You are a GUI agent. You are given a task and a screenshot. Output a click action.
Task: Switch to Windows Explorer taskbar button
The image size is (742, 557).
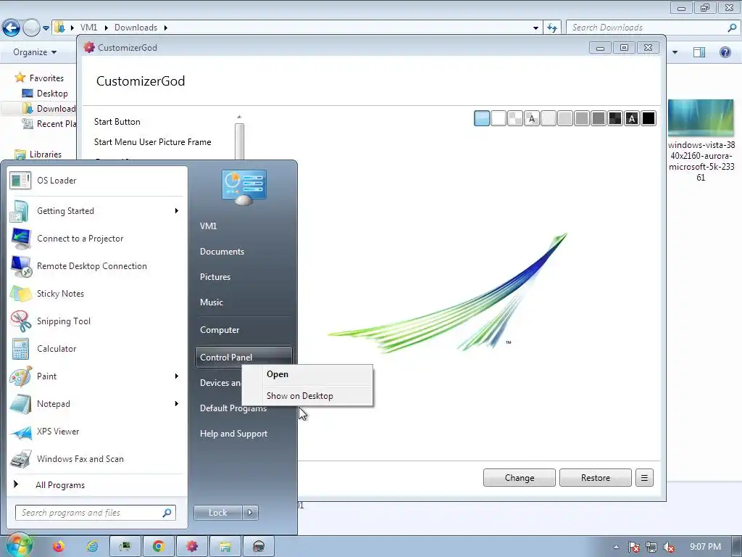point(225,547)
